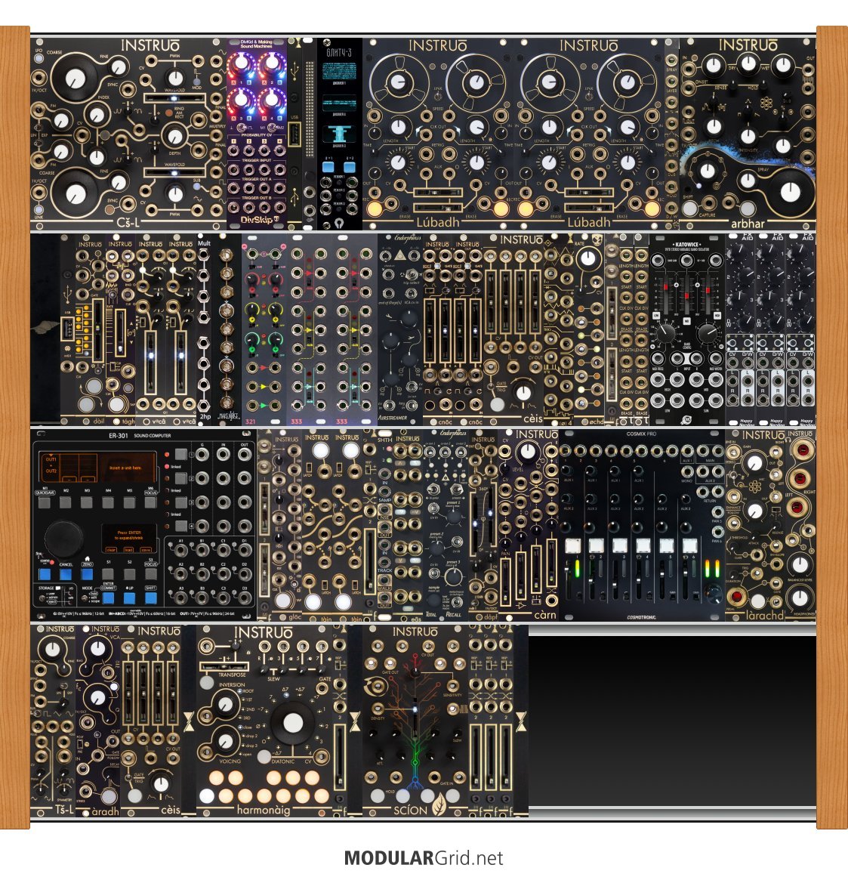Click DivSkip top-left probability knob

tap(241, 63)
